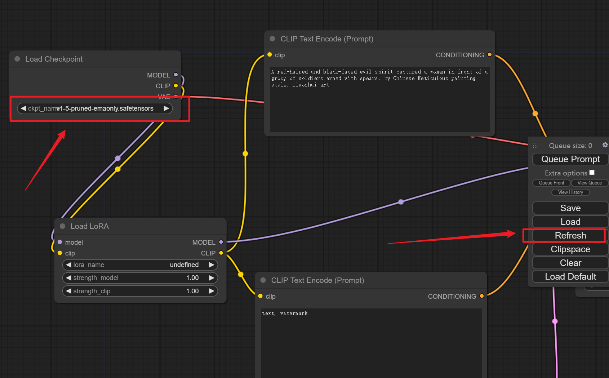Viewport: 609px width, 378px height.
Task: Click View History in queue panel
Action: coord(570,192)
